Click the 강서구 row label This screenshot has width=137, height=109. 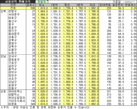point(13,56)
